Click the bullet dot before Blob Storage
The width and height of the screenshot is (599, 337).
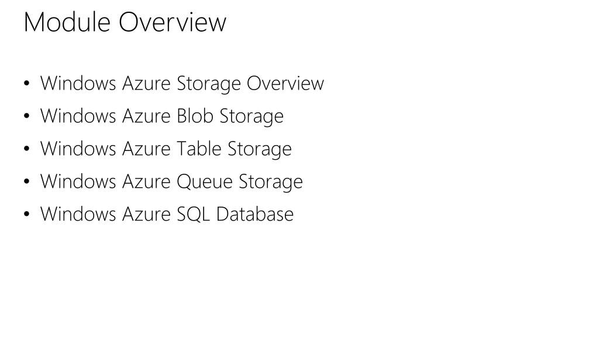pyautogui.click(x=27, y=117)
